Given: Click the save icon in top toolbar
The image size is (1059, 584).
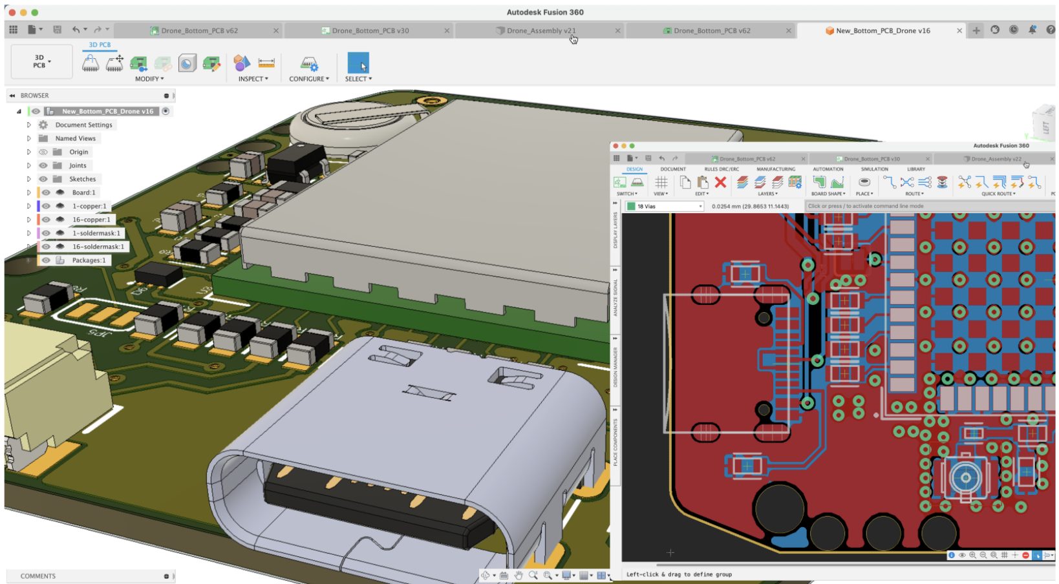Looking at the screenshot, I should 57,30.
